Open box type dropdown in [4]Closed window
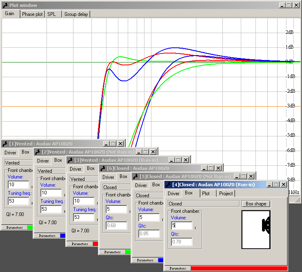The width and height of the screenshot is (302, 272). pyautogui.click(x=204, y=203)
